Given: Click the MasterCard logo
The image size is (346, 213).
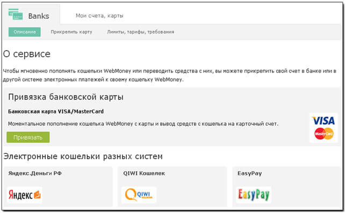Looking at the screenshot, I should point(324,133).
